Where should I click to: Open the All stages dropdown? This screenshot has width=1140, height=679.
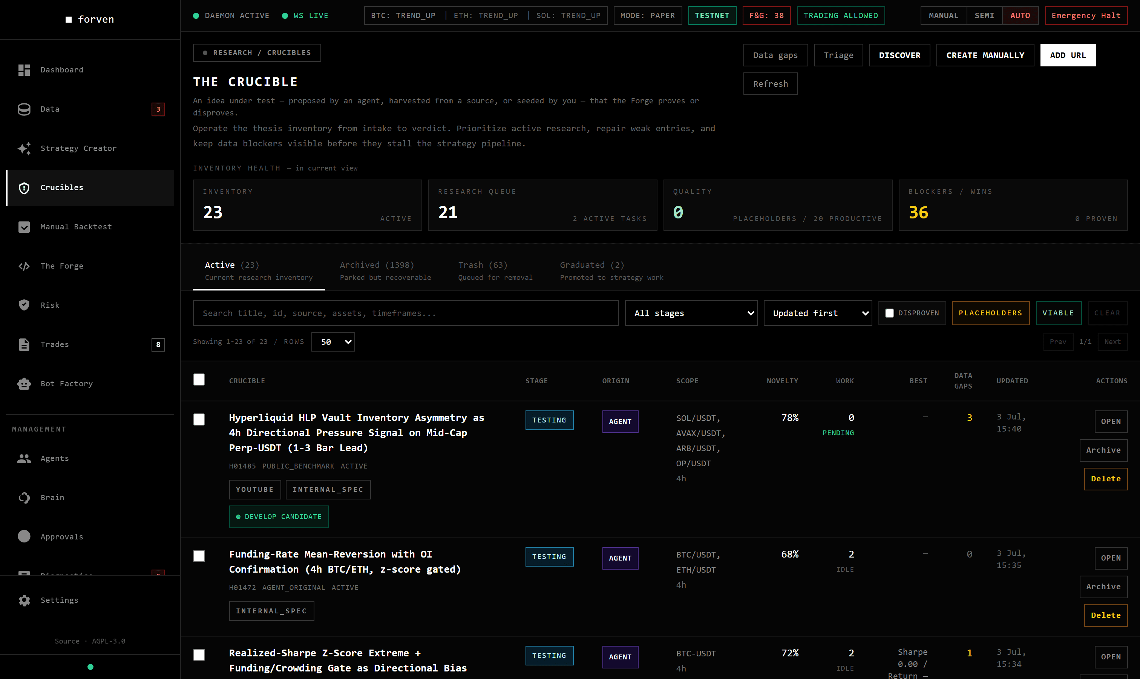pyautogui.click(x=691, y=313)
